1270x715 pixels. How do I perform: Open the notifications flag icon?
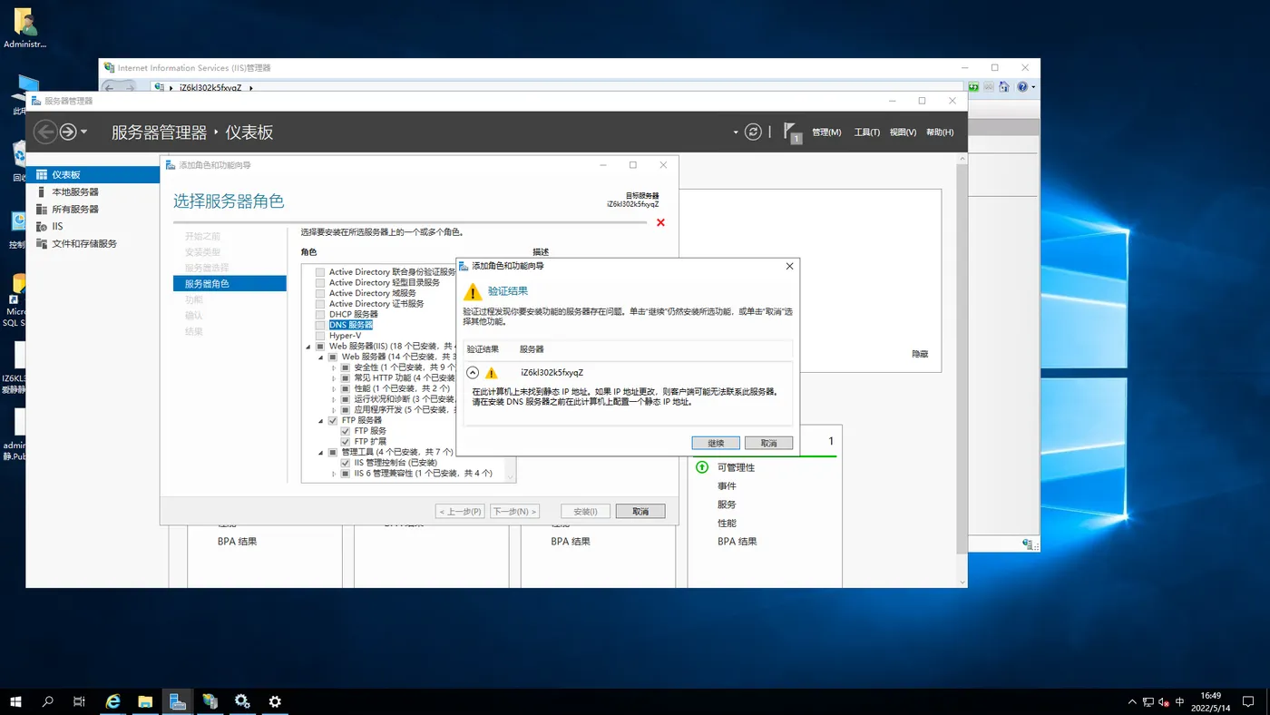pos(791,132)
